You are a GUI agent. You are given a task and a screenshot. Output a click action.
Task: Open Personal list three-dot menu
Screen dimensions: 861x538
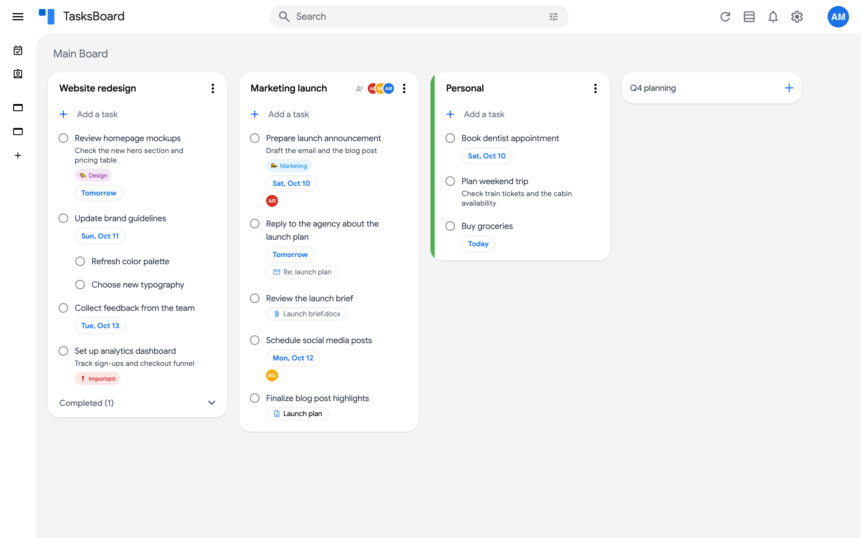pyautogui.click(x=595, y=88)
